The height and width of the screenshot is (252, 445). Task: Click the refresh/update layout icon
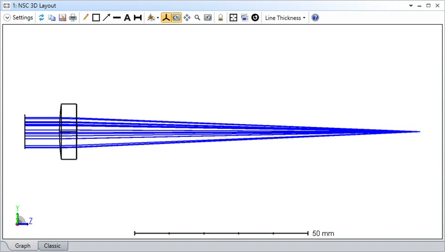coord(42,18)
